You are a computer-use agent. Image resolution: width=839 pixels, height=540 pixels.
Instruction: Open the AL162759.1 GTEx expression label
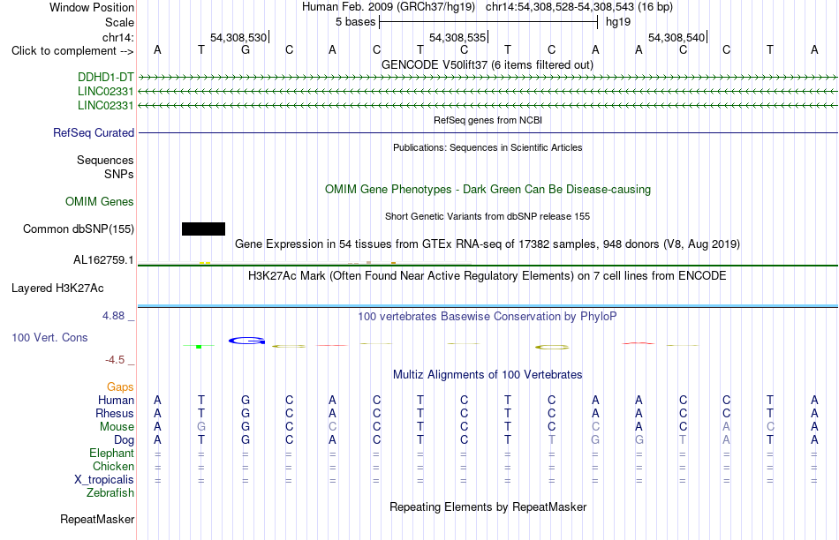[x=103, y=259]
